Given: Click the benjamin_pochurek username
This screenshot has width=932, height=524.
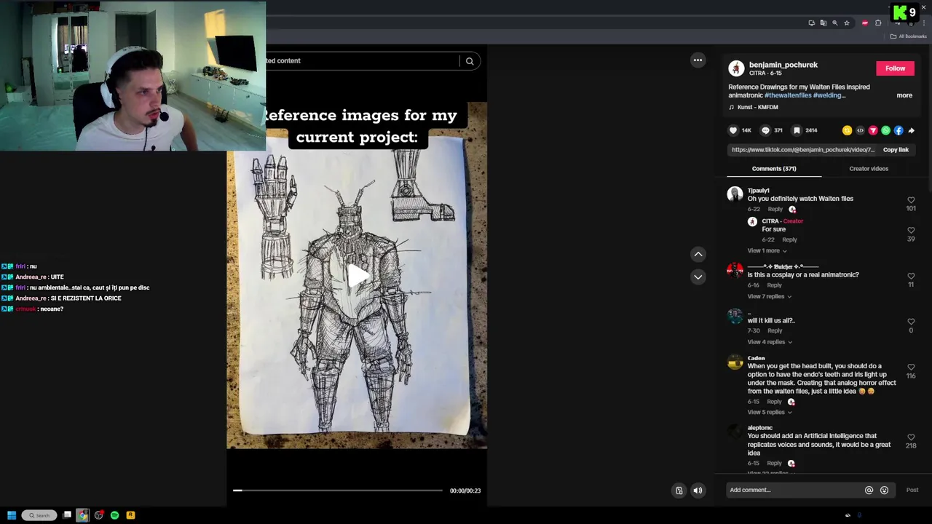Looking at the screenshot, I should click(x=783, y=65).
